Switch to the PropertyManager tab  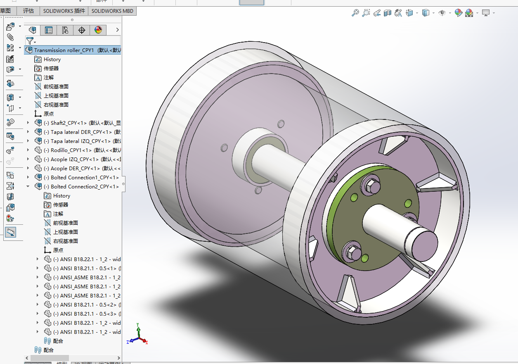click(49, 30)
